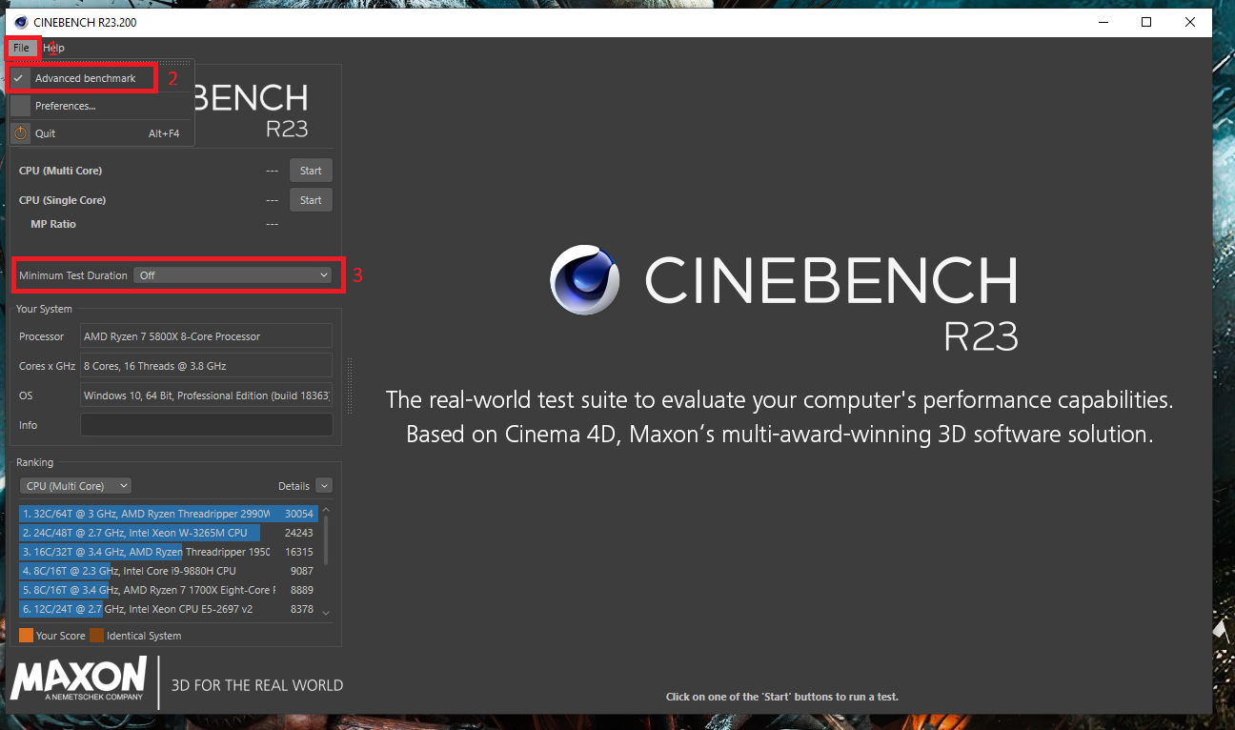This screenshot has height=730, width=1235.
Task: Expand ranking Details with arrow button
Action: click(x=324, y=485)
